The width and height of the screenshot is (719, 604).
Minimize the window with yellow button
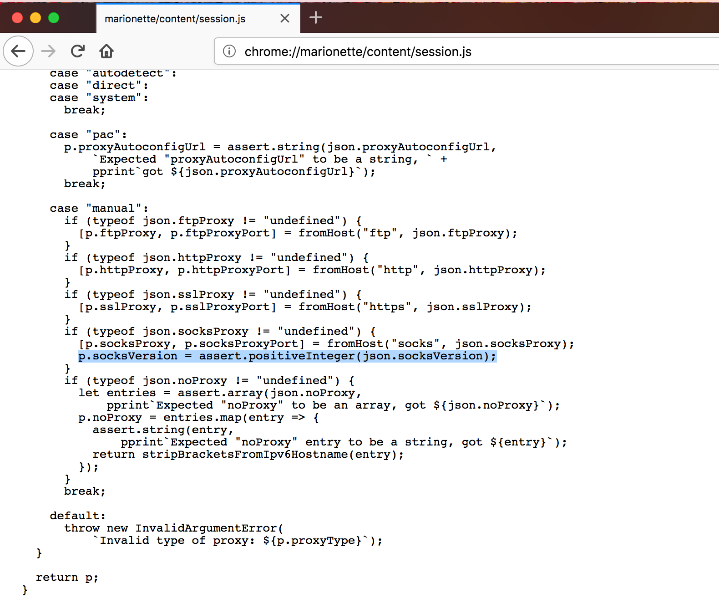click(35, 18)
